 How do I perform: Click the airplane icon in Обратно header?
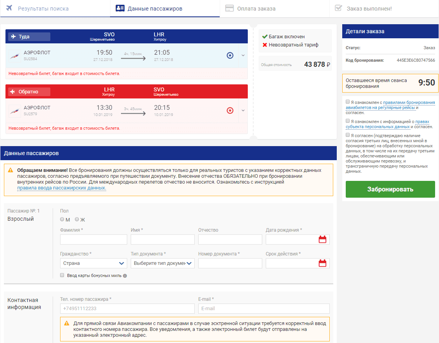tap(12, 92)
